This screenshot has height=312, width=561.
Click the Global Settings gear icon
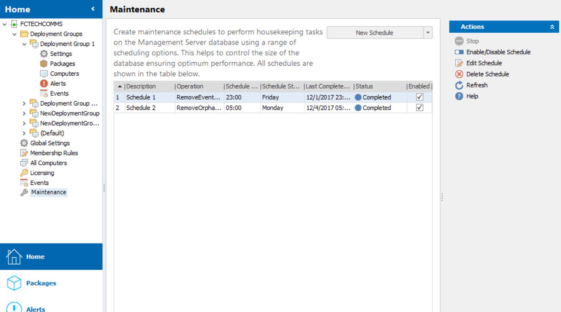(x=24, y=143)
